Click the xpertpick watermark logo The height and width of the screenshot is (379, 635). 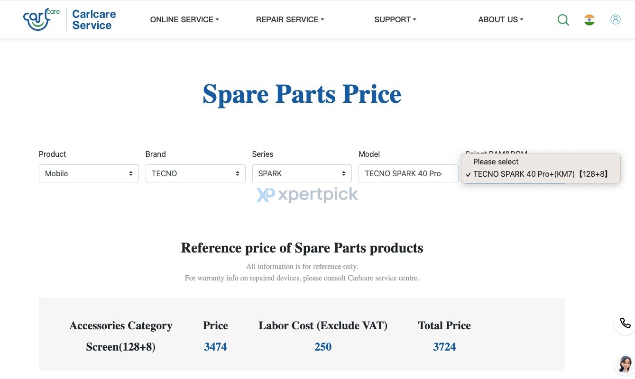click(307, 195)
